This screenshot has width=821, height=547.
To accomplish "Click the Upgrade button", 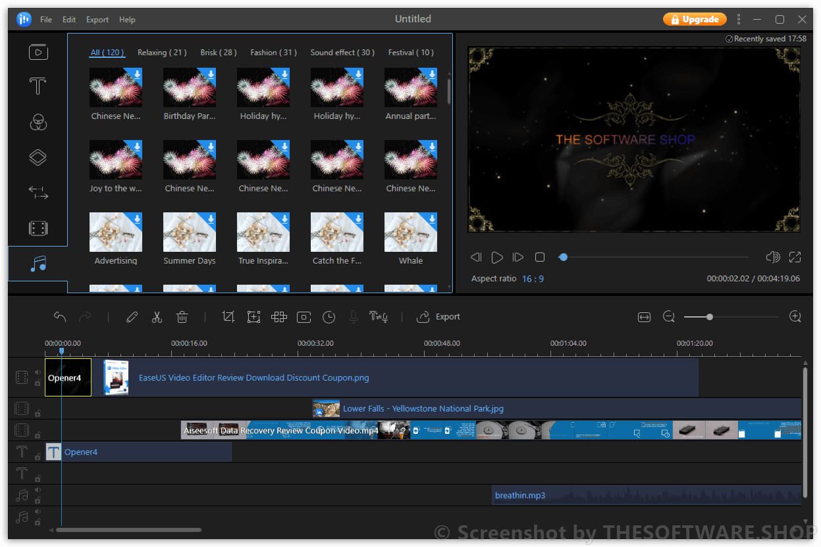I will point(695,19).
